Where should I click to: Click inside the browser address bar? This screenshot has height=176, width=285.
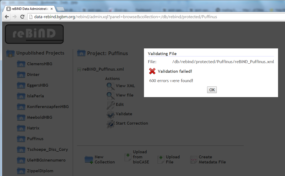coord(107,17)
